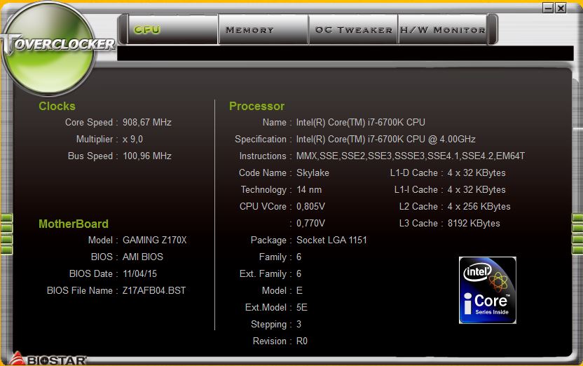583x366 pixels.
Task: Select the Bus Speed value 100,96 MHz
Action: (147, 156)
